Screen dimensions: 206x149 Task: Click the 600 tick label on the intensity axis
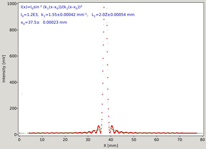(x=13, y=56)
